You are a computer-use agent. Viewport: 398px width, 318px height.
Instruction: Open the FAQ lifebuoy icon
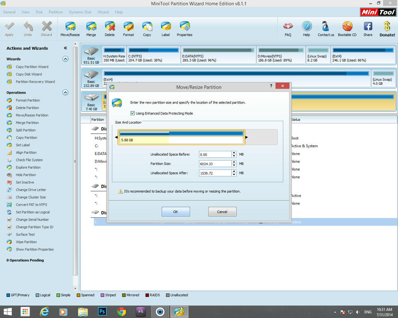click(x=288, y=27)
